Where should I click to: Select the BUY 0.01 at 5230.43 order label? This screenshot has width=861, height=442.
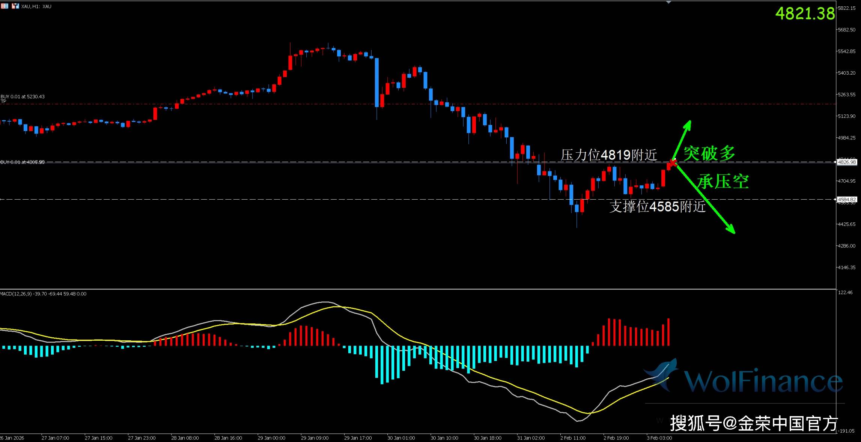(x=23, y=96)
